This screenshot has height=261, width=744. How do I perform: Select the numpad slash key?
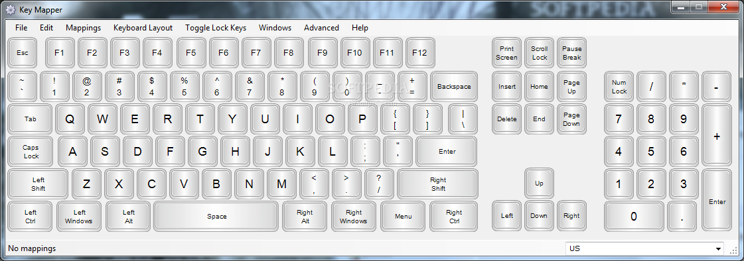[x=651, y=86]
